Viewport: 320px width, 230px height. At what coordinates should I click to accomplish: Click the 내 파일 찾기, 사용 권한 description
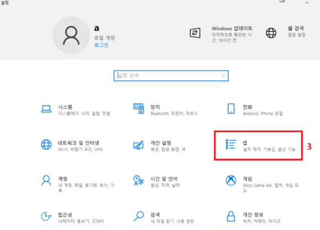172,221
